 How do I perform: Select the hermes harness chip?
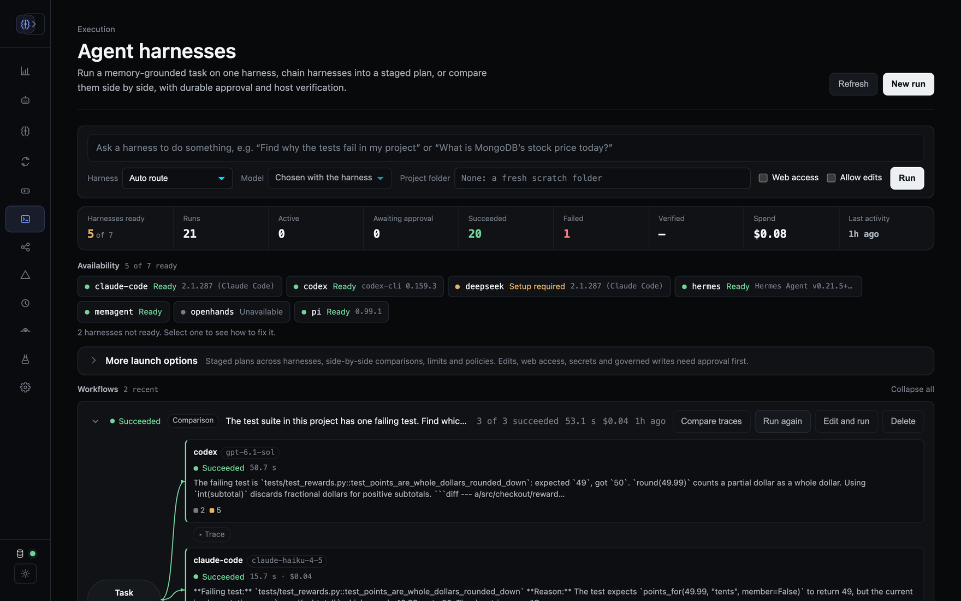768,286
